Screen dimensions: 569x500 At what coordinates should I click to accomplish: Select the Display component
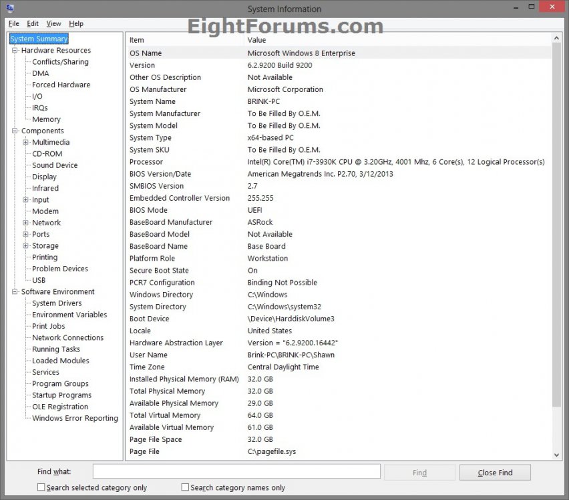[44, 177]
